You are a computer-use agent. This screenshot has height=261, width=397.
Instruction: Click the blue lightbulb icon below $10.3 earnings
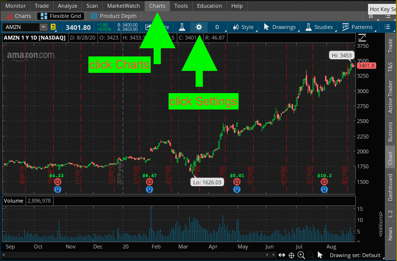click(x=324, y=189)
